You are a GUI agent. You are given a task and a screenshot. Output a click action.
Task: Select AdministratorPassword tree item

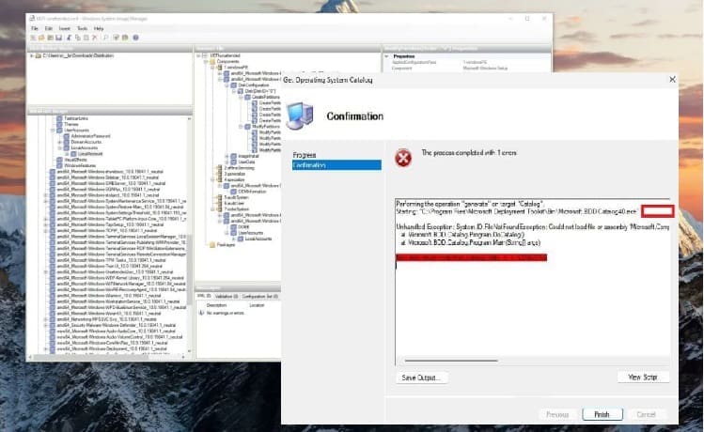pyautogui.click(x=90, y=136)
